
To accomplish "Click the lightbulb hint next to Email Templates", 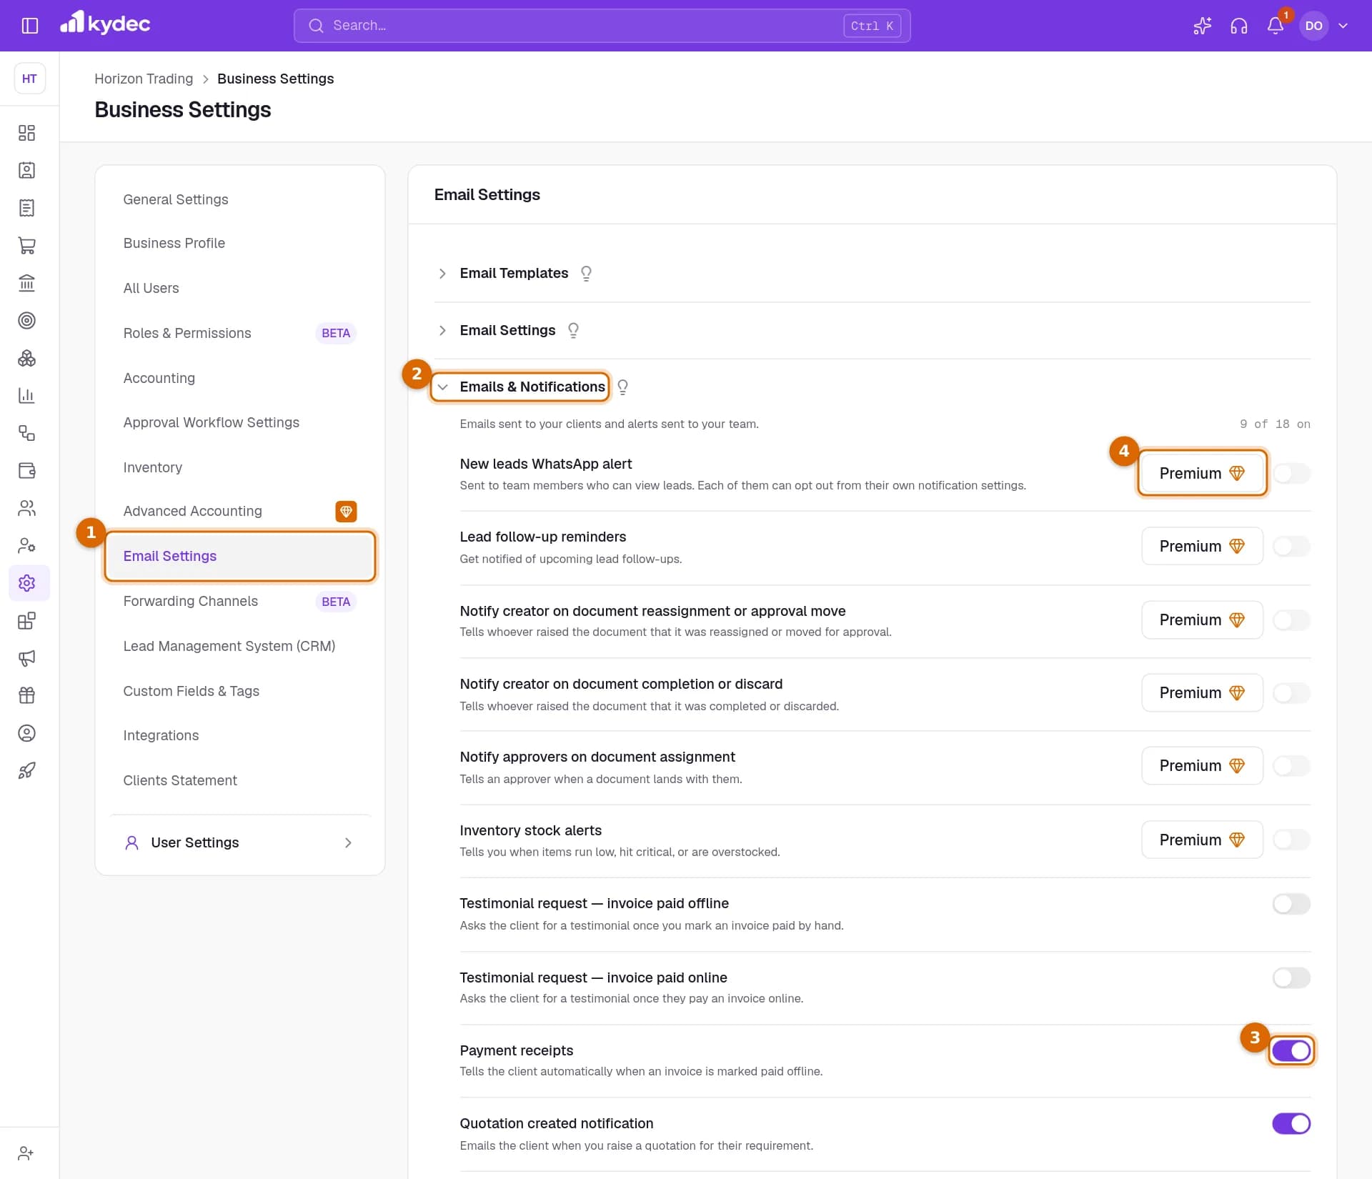I will [x=586, y=273].
